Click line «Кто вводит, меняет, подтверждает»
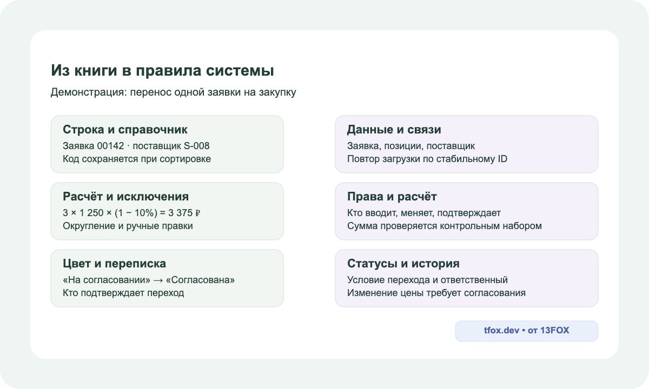The image size is (649, 389). tap(424, 213)
